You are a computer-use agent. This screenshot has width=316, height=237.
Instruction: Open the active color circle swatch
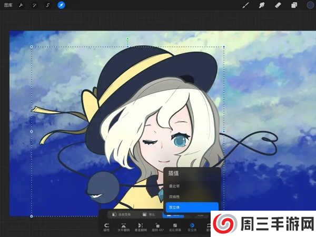310,5
